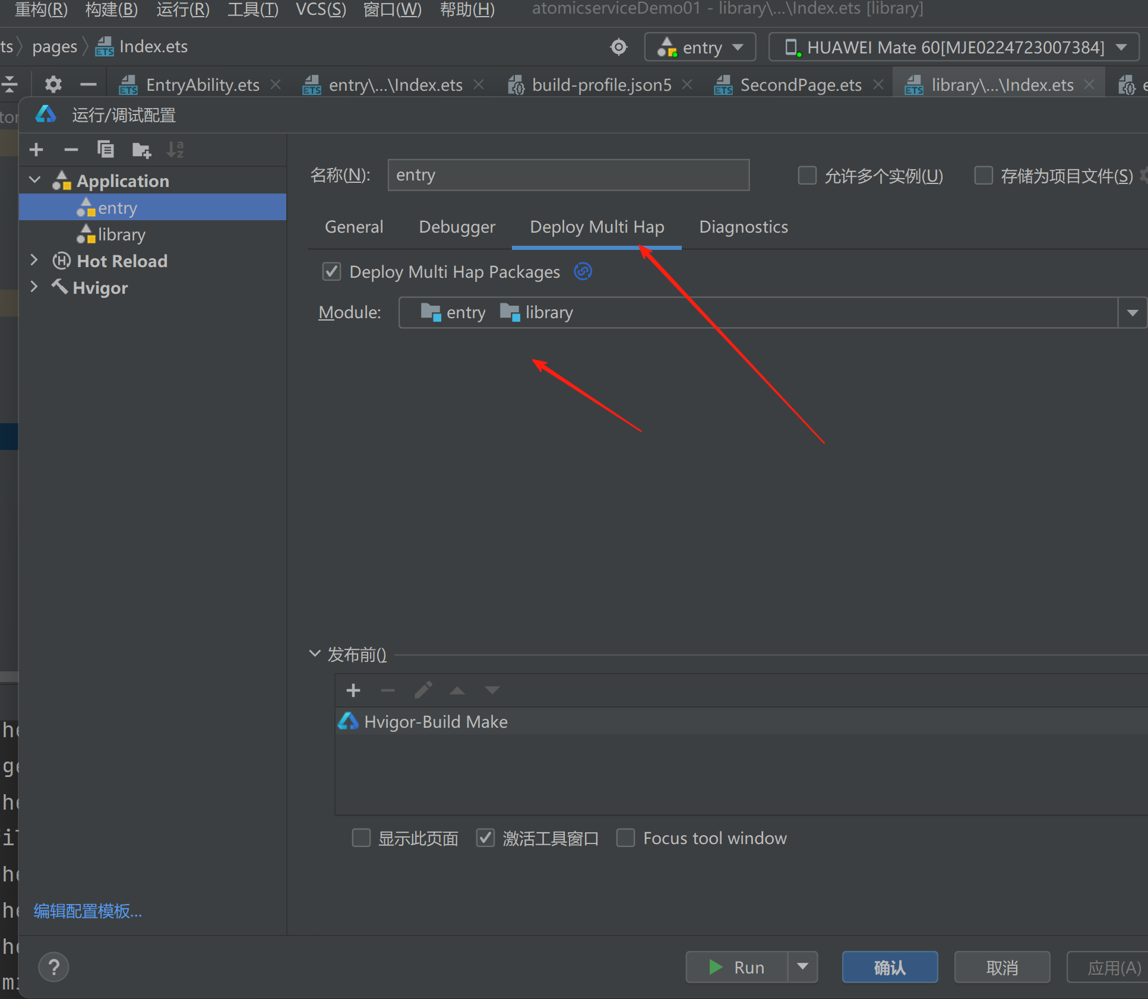
Task: Open the 窗口(W) menu
Action: click(393, 9)
